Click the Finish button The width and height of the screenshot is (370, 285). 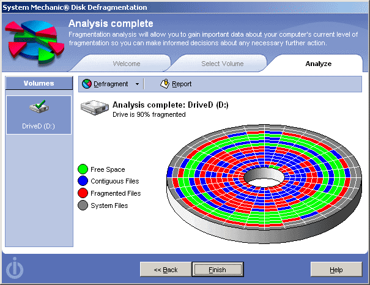[x=217, y=270]
